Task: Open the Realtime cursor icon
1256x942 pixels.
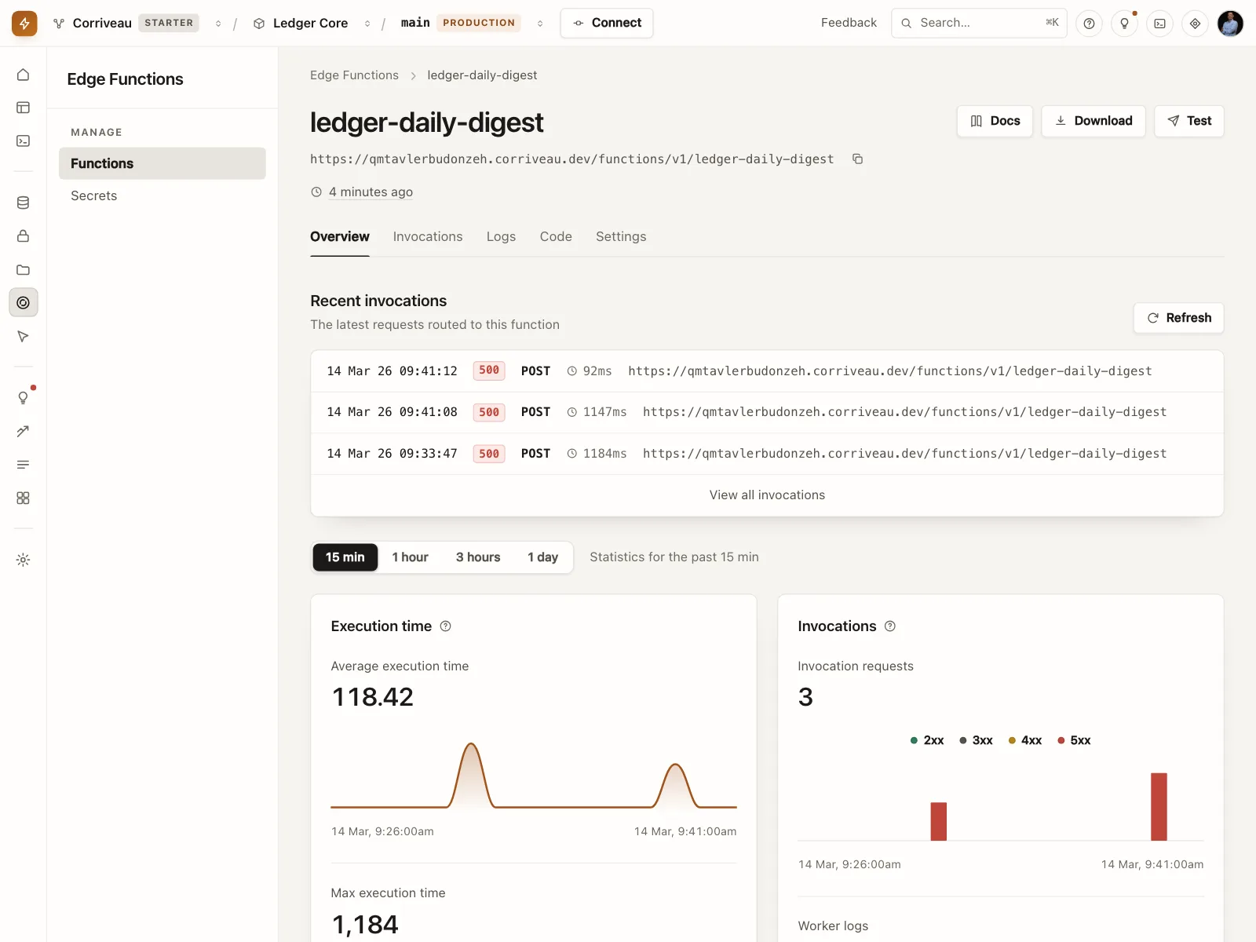Action: coord(24,337)
